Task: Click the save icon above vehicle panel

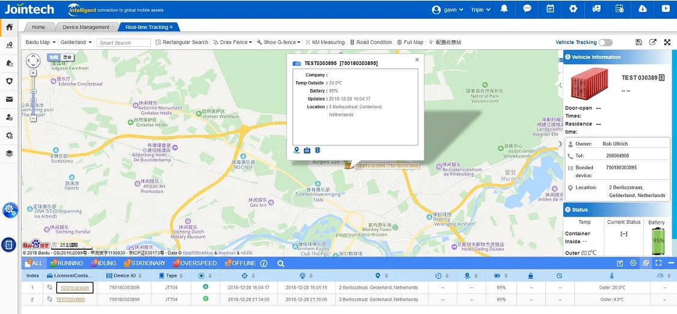Action: pyautogui.click(x=639, y=42)
